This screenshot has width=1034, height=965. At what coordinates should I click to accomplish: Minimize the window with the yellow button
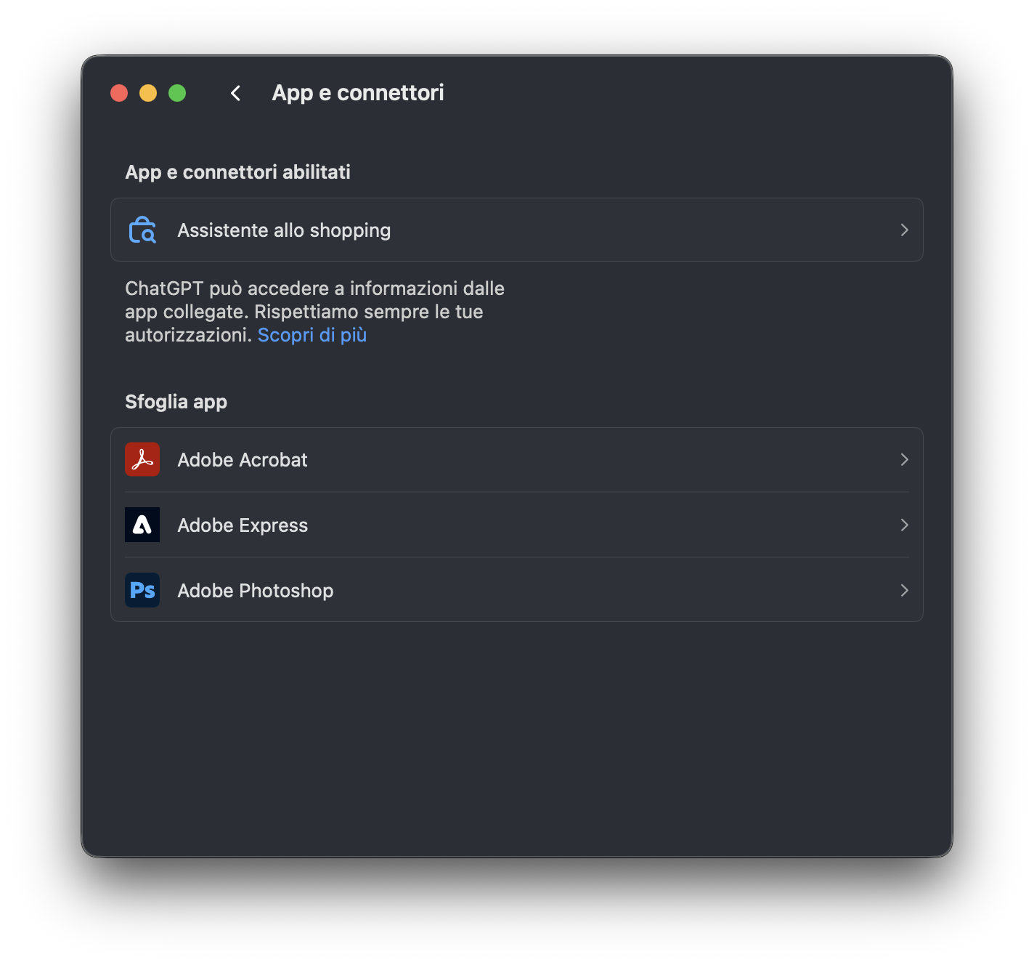pyautogui.click(x=148, y=93)
